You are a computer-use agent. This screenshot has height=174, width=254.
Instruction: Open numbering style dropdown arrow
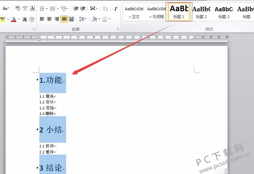58,9
